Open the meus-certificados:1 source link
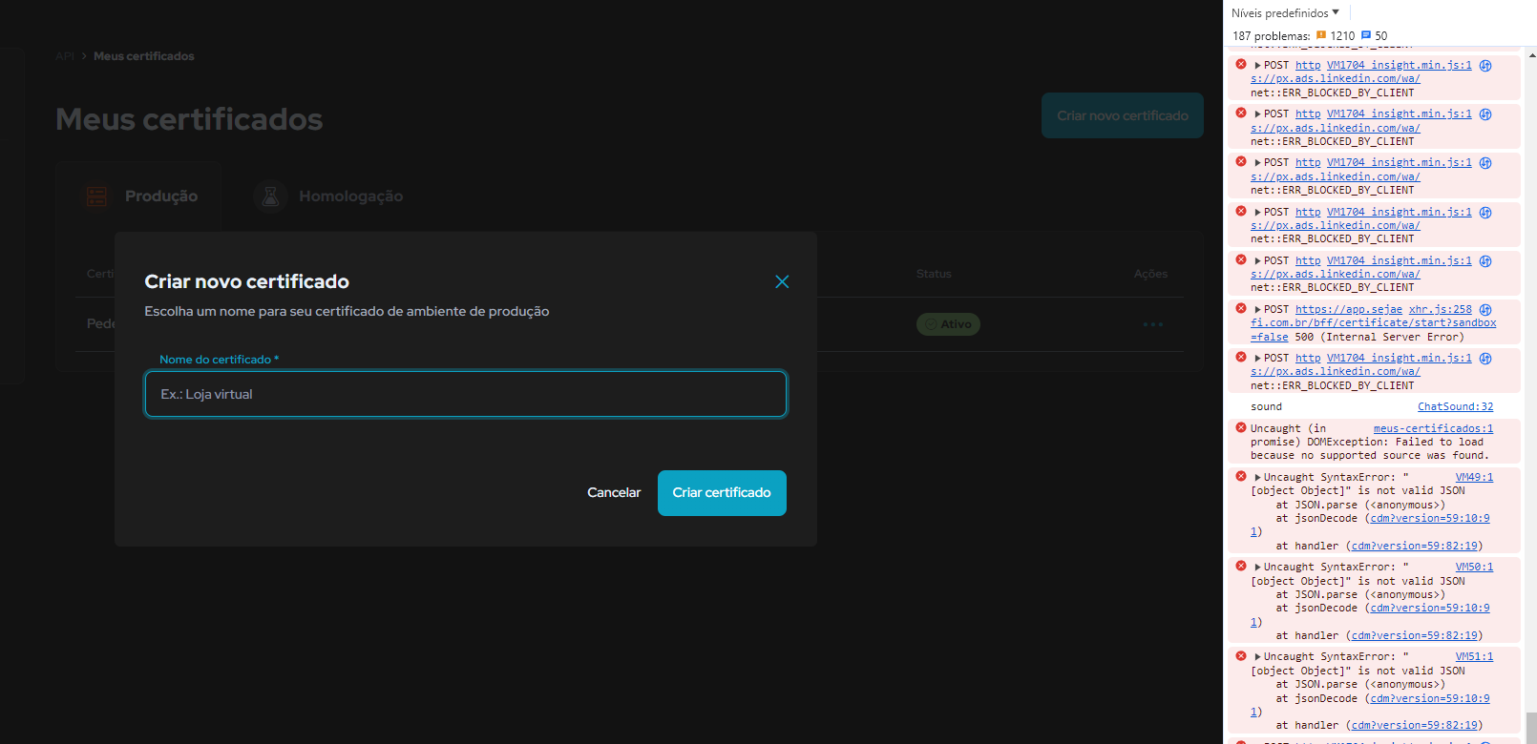Image resolution: width=1537 pixels, height=744 pixels. click(1433, 429)
